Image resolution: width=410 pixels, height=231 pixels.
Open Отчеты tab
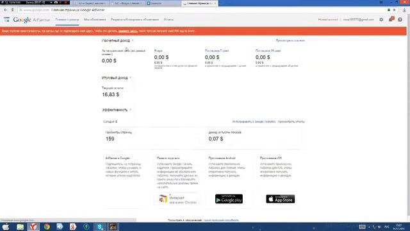[x=168, y=20]
